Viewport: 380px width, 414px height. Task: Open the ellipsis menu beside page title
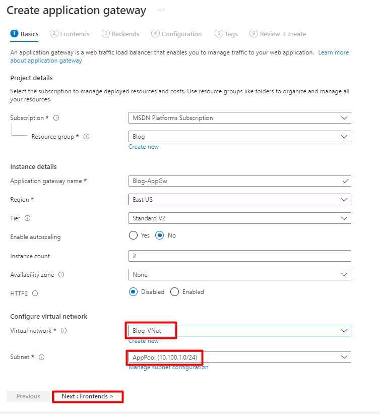161,11
